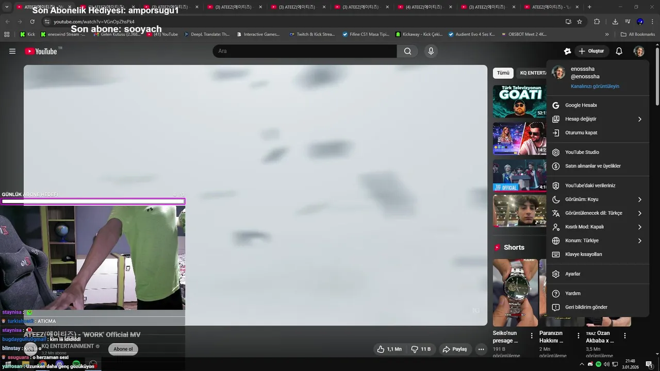The image size is (660, 371).
Task: Open All Bookmarks folder
Action: (x=638, y=35)
